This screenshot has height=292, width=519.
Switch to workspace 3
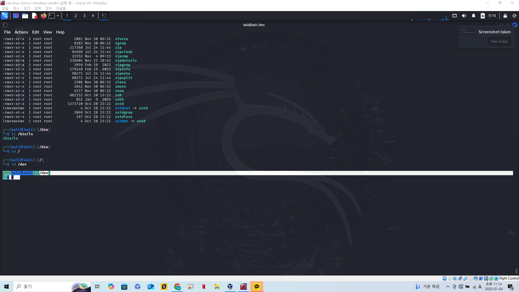84,16
